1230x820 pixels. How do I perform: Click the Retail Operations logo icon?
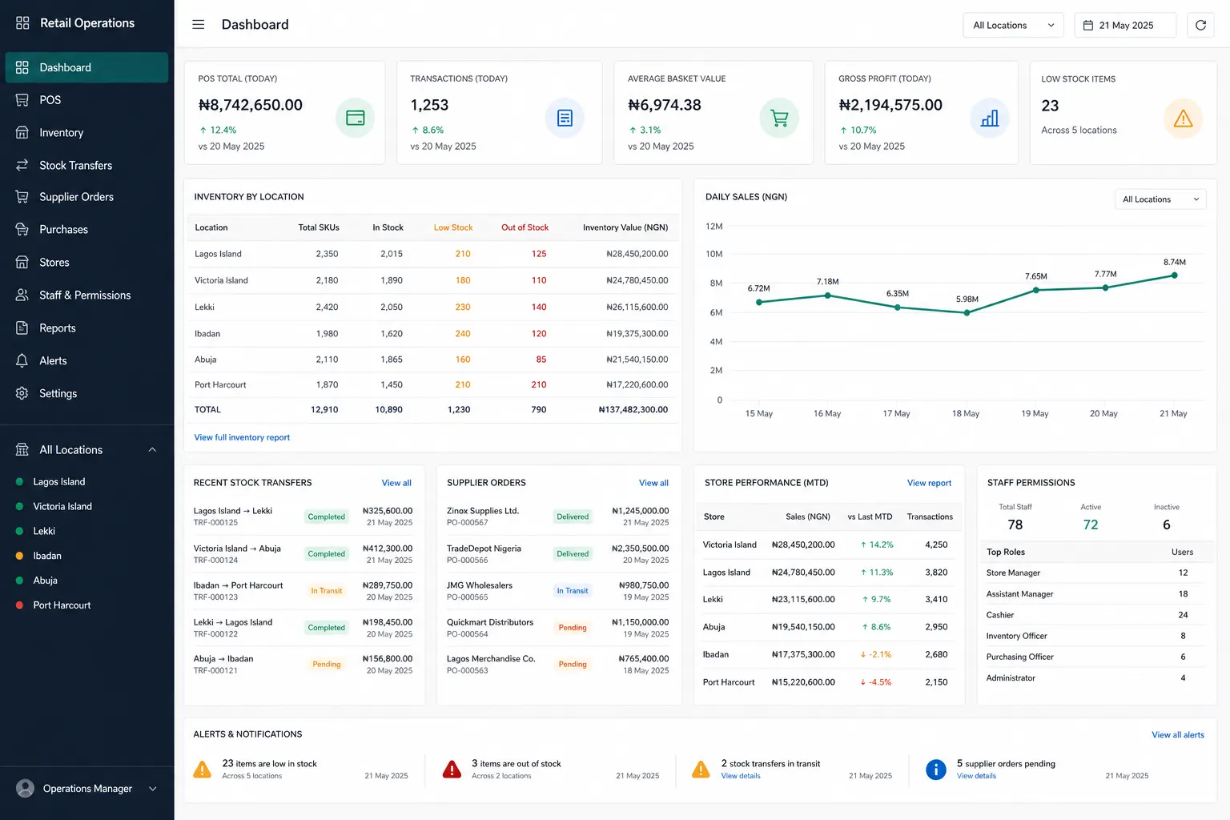(x=22, y=23)
